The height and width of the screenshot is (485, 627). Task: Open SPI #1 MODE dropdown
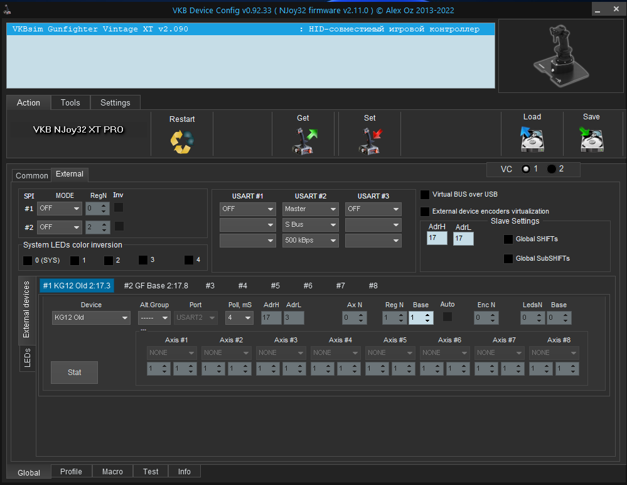(x=59, y=209)
